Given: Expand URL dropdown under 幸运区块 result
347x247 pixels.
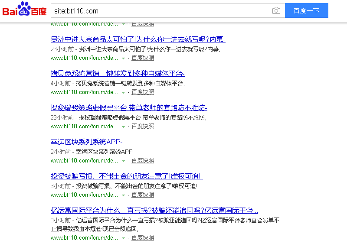Looking at the screenshot, I should pos(123,161).
